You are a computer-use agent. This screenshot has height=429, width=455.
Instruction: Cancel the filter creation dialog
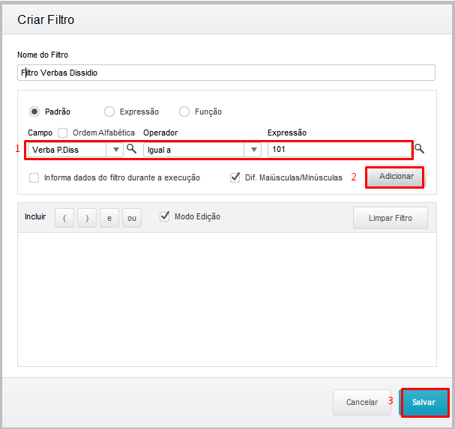(x=362, y=402)
